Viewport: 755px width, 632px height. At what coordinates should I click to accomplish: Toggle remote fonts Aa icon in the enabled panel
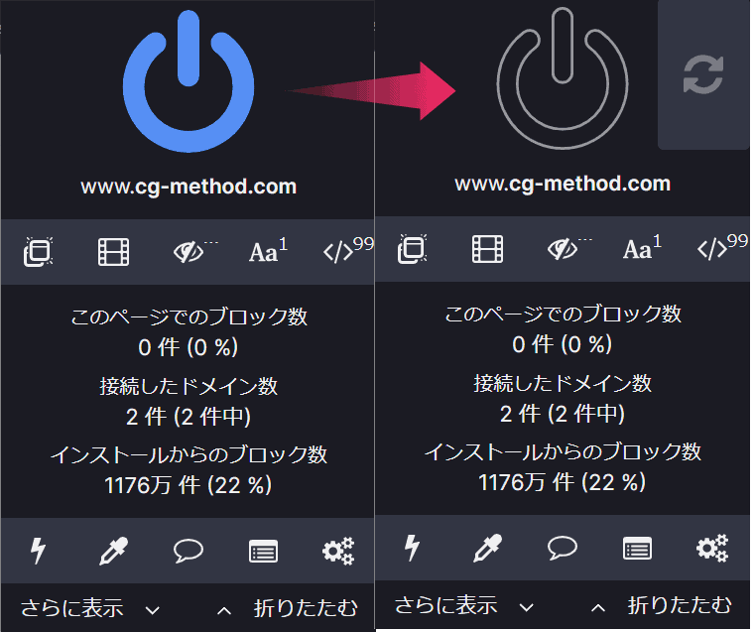[x=266, y=252]
